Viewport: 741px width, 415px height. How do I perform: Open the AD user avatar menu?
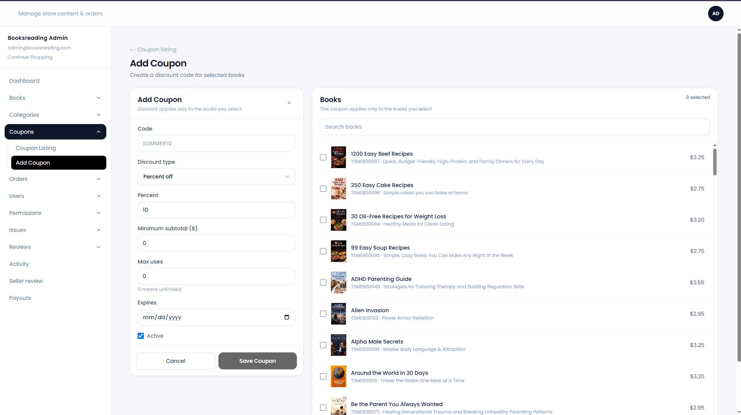tap(715, 14)
